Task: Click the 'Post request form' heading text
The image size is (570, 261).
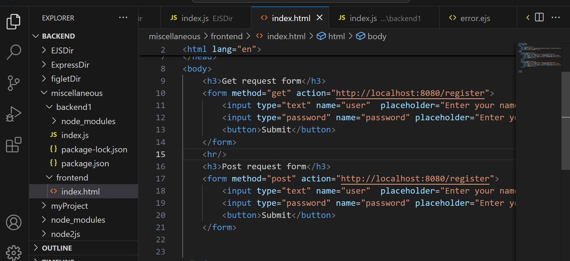Action: coord(264,166)
